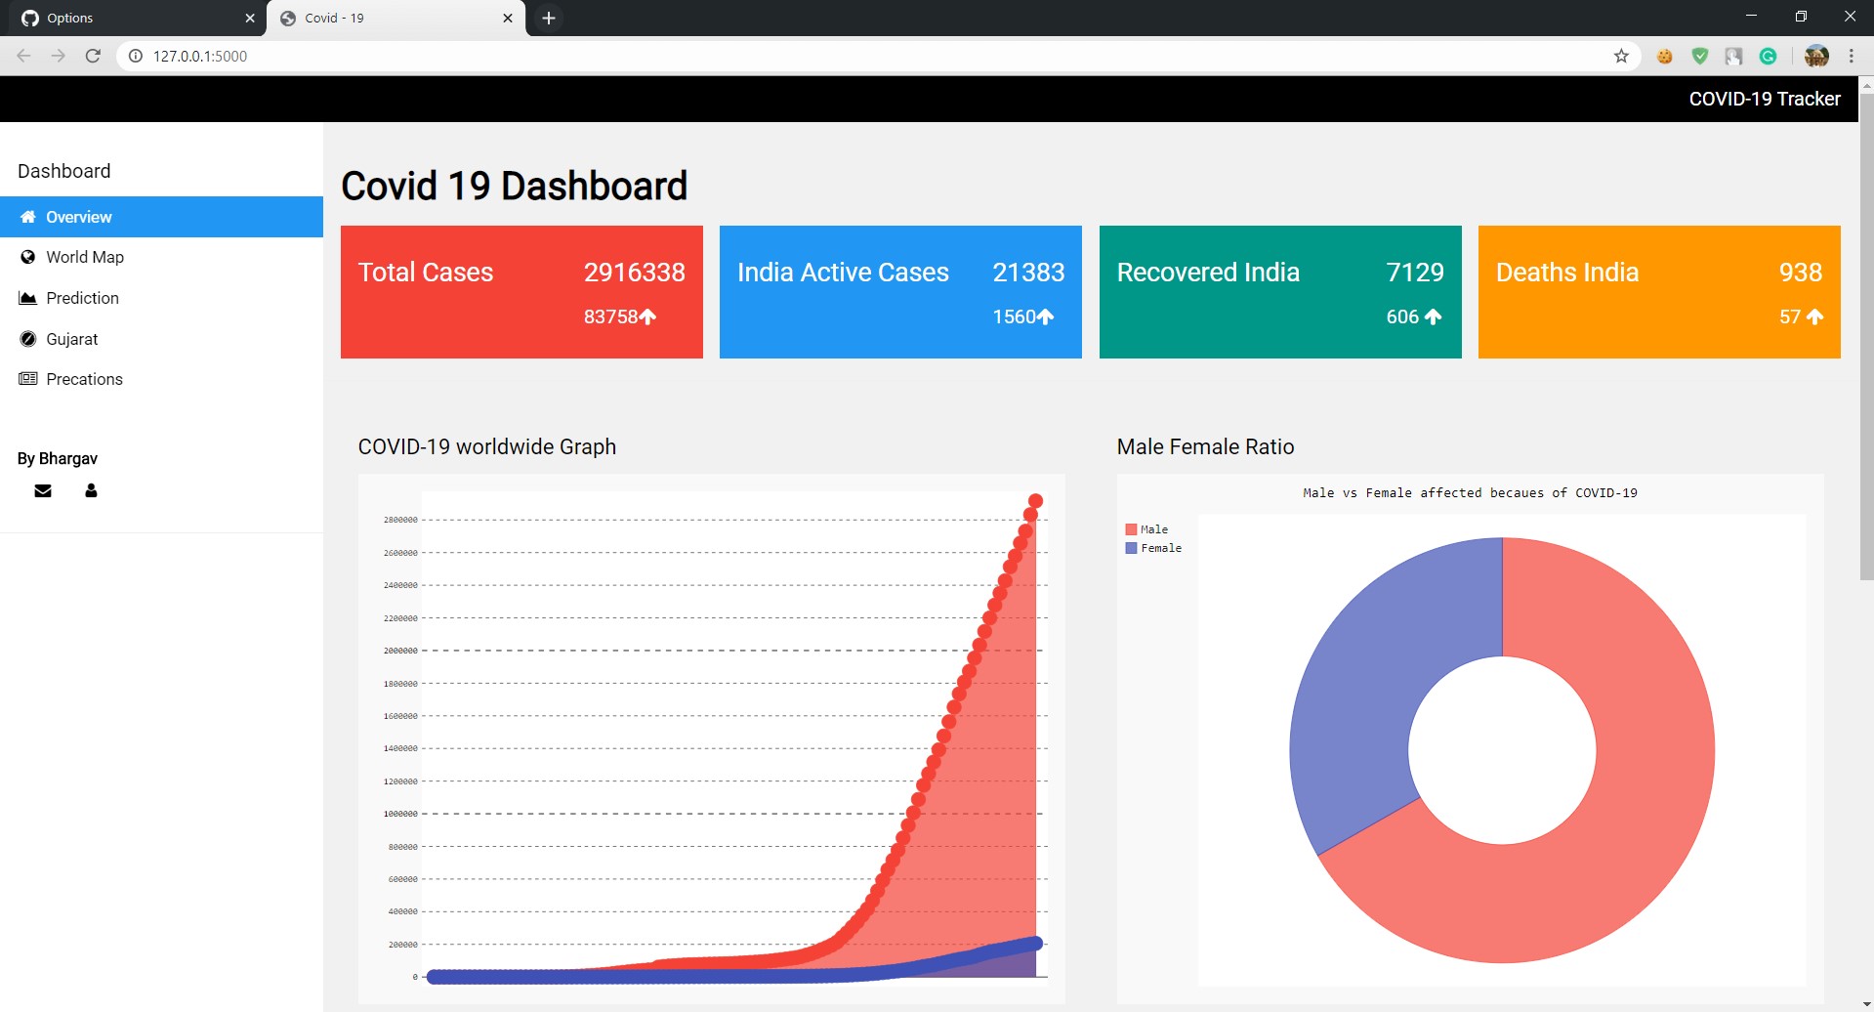Click the 'COVID-19 worldwide Graph' title
1874x1012 pixels.
tap(487, 446)
